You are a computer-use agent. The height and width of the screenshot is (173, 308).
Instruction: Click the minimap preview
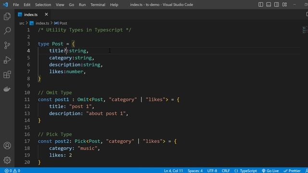305,30
